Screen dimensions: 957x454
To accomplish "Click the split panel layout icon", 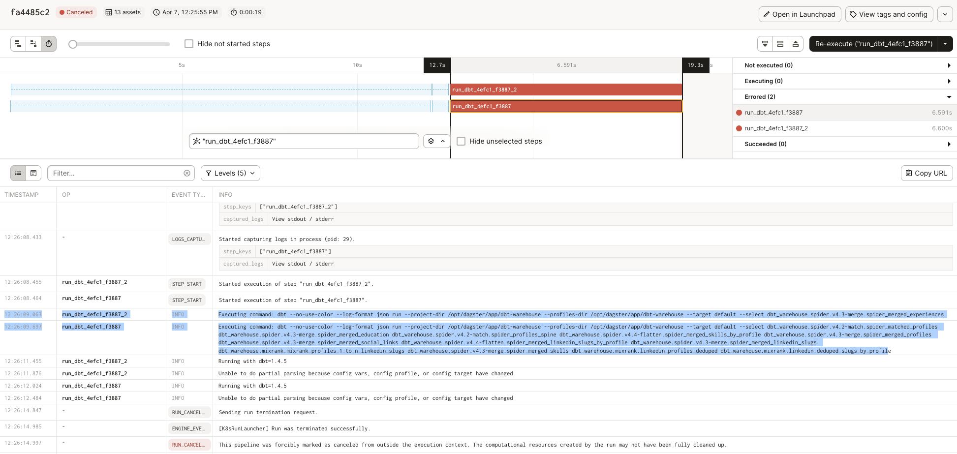I will (780, 44).
